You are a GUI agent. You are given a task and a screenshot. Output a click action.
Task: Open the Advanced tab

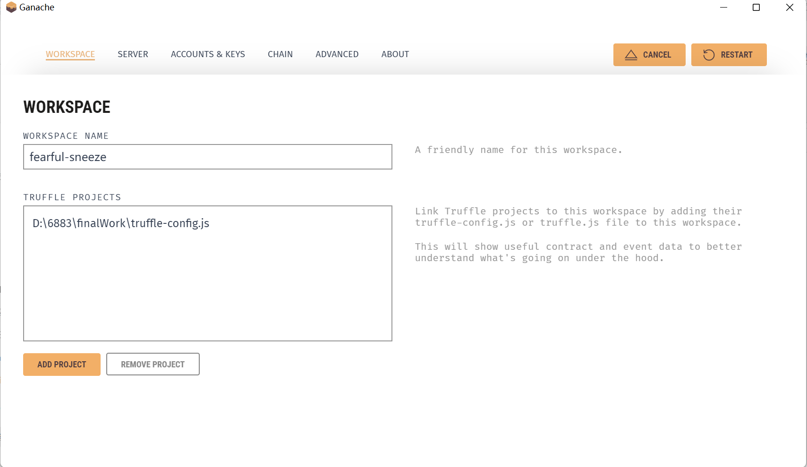click(337, 54)
